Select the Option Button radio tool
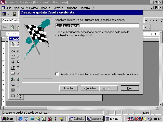 click(13, 62)
